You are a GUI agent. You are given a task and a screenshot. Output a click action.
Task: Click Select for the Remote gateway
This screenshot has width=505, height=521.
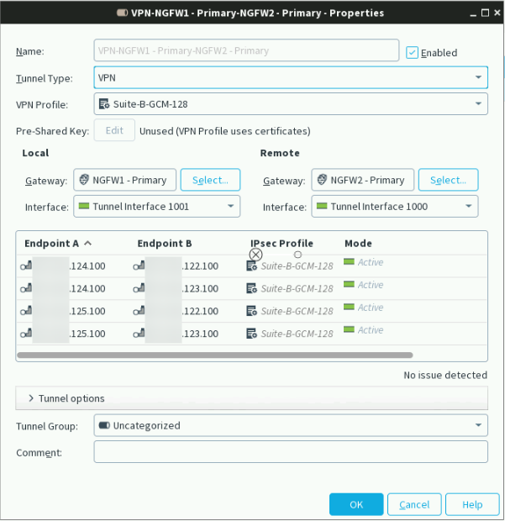[x=448, y=180]
